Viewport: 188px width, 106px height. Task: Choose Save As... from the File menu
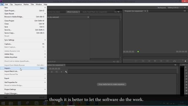point(23,30)
